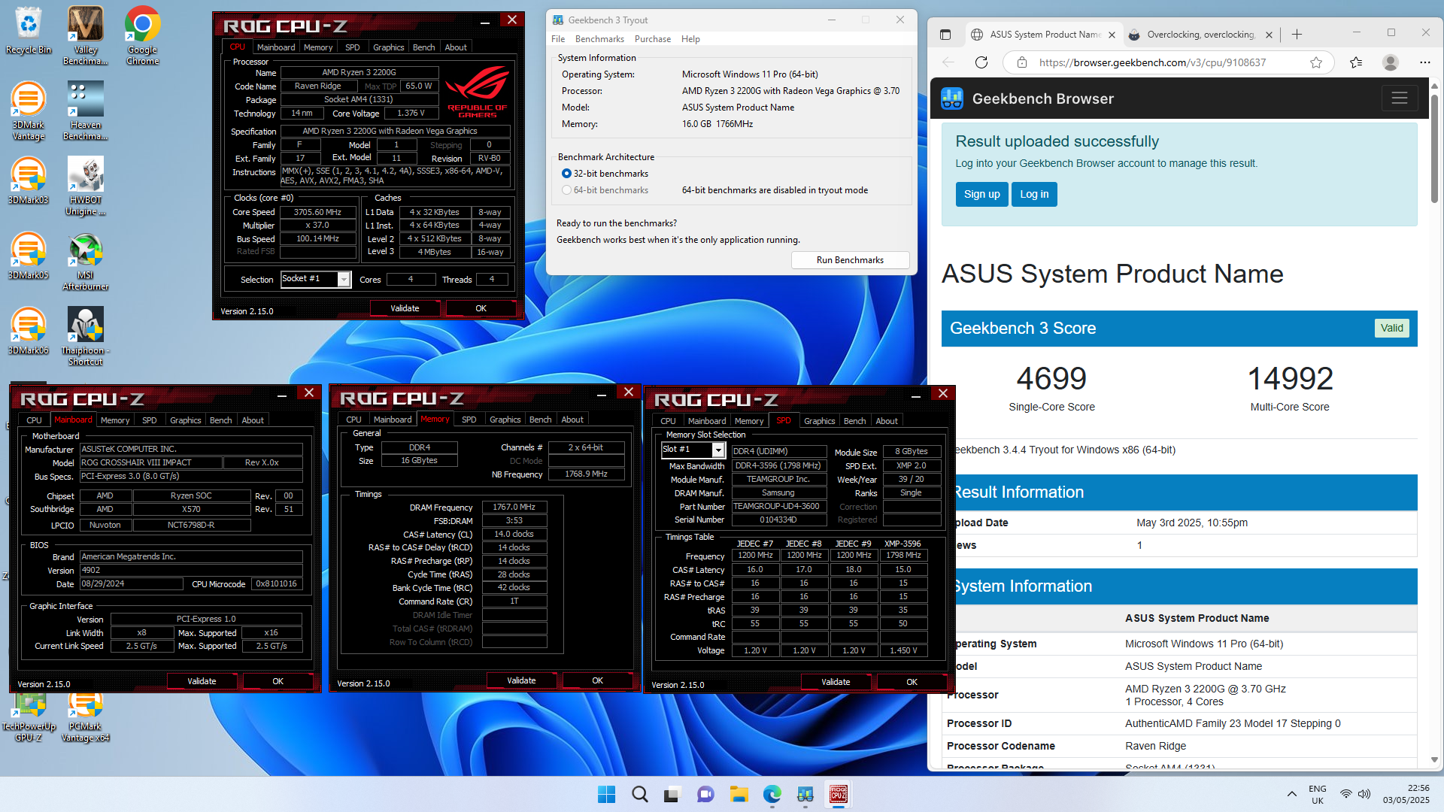
Task: Select 32-bit benchmarks radio button
Action: [566, 174]
